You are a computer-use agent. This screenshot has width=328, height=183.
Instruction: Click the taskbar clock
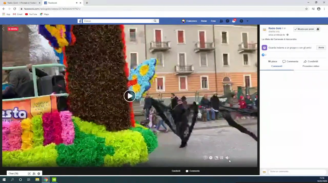322,180
